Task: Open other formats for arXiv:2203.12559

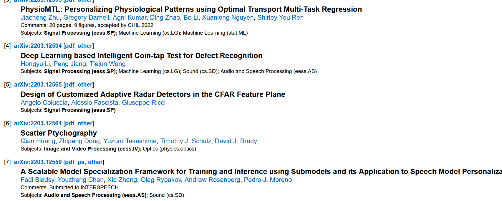Action: 95,162
